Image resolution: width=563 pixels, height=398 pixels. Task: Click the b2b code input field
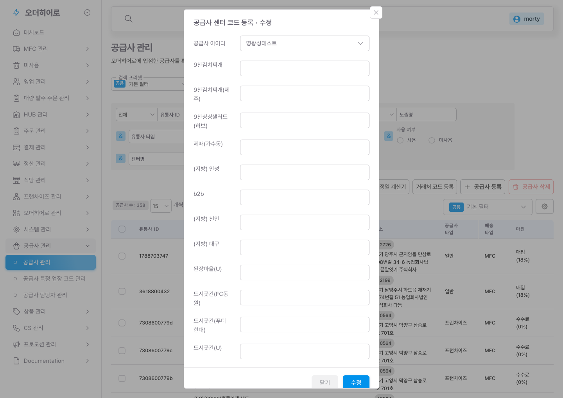coord(305,197)
